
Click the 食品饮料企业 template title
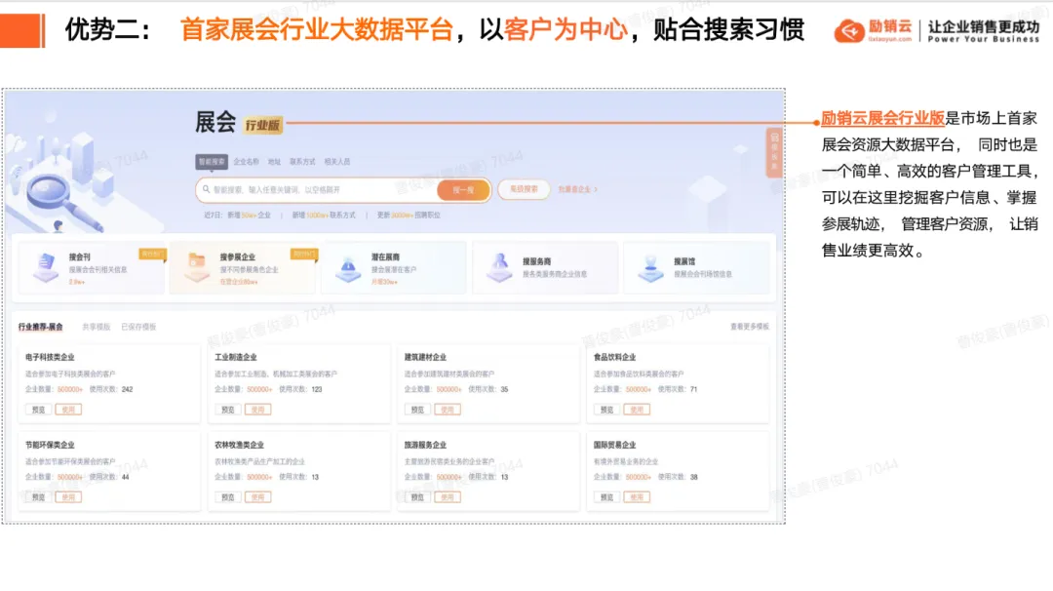tap(614, 357)
